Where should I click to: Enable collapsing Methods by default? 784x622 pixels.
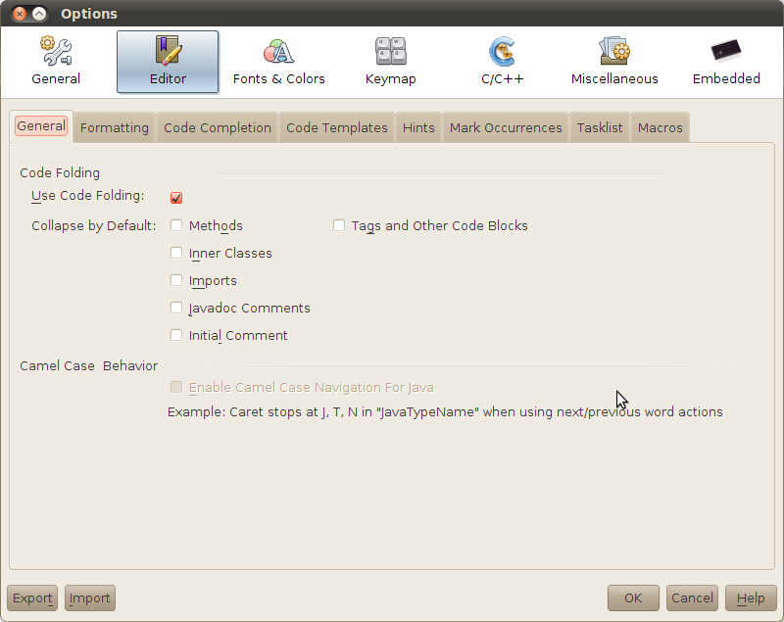pyautogui.click(x=176, y=225)
